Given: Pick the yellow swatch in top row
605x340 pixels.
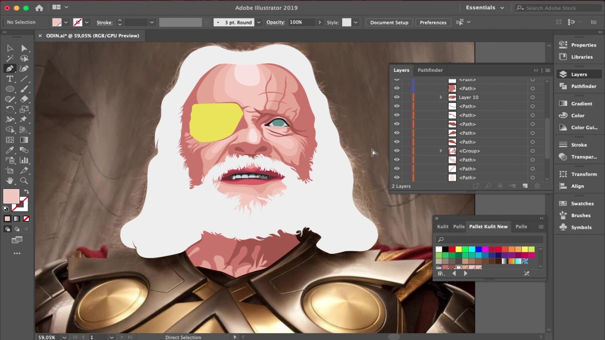Looking at the screenshot, I should pos(458,249).
